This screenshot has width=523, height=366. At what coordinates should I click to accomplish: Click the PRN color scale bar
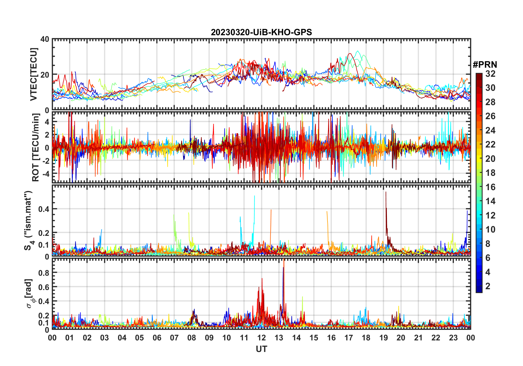(x=479, y=183)
